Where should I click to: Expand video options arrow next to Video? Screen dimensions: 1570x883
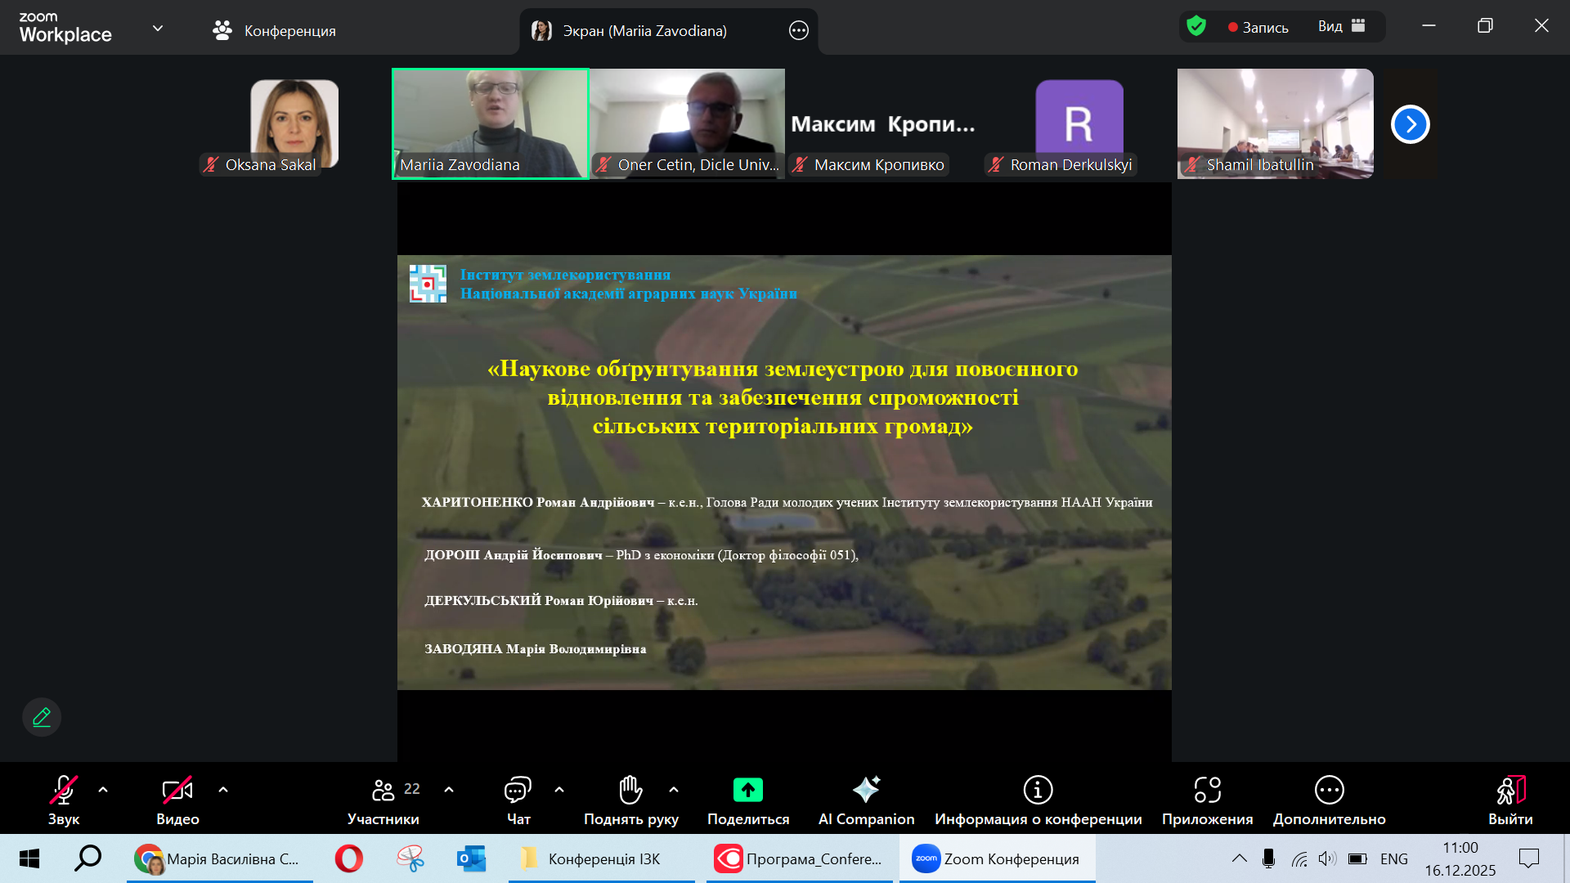click(223, 790)
